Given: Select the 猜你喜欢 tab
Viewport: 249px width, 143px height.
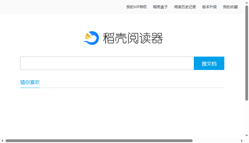Looking at the screenshot, I should coord(30,82).
